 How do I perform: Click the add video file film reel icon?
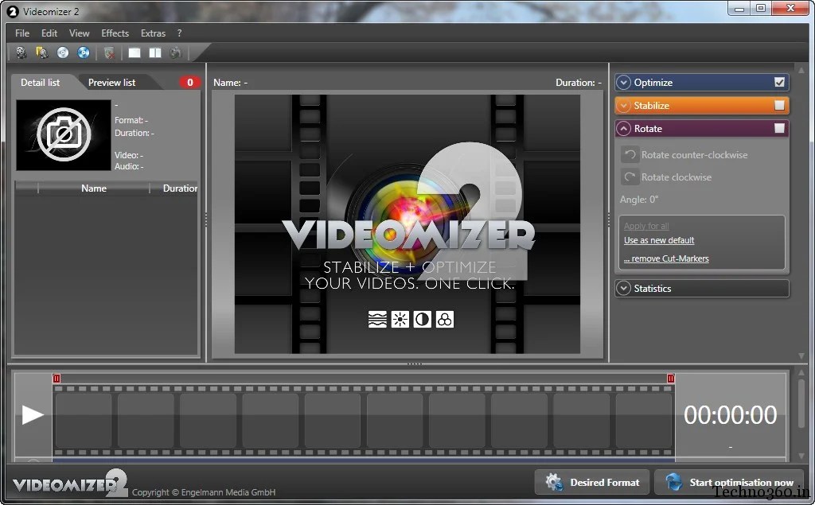pyautogui.click(x=21, y=52)
